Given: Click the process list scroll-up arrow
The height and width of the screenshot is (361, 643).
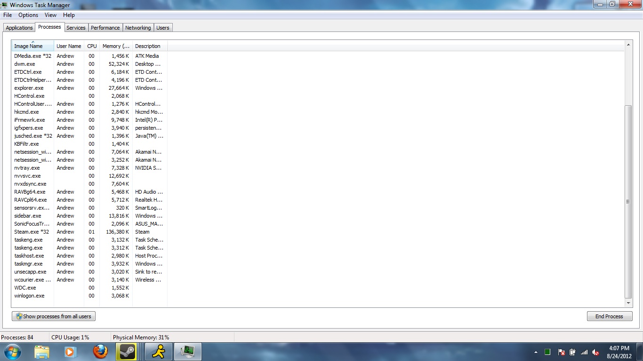Looking at the screenshot, I should (x=628, y=45).
